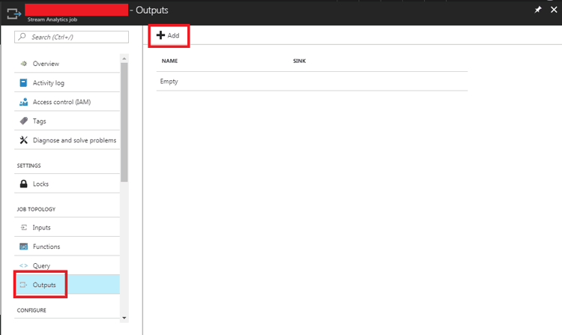Close the Outputs blade
This screenshot has height=335, width=562.
[x=554, y=10]
